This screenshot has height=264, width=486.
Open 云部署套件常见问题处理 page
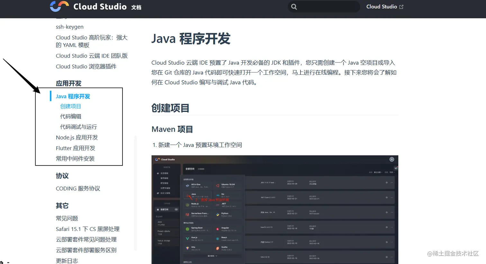point(86,239)
